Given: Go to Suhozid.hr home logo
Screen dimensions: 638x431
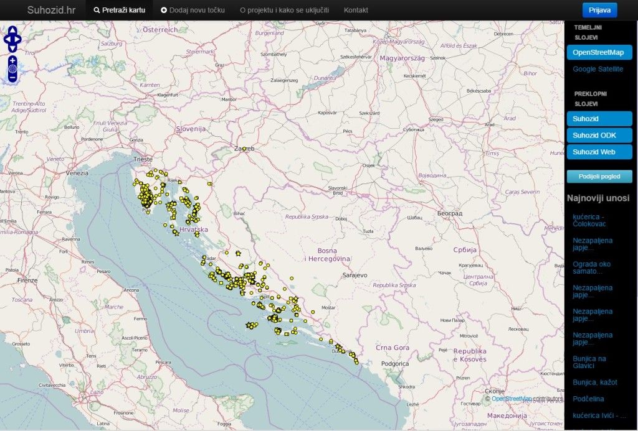Looking at the screenshot, I should coord(51,10).
